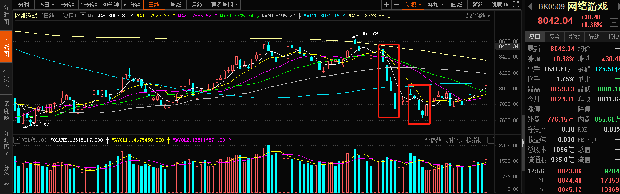
Task: Toggle 简约 simple mode
Action: [x=478, y=5]
